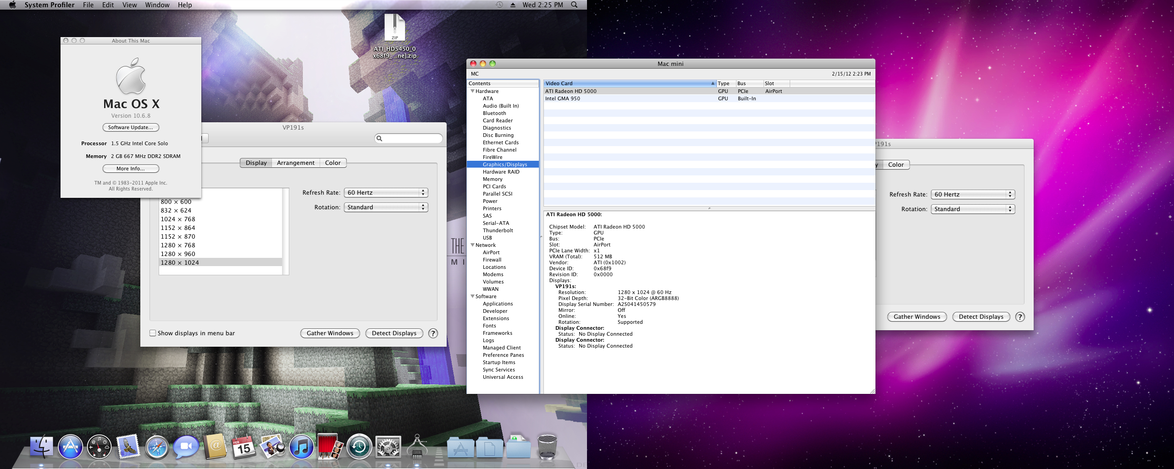Open the Downloads folder stack in dock
The width and height of the screenshot is (1174, 469).
pyautogui.click(x=518, y=447)
